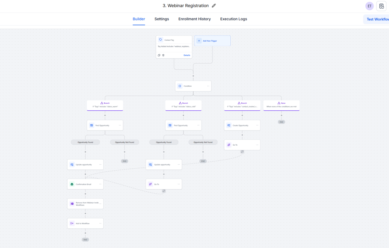Click the Add to Workflow icon

click(x=72, y=223)
